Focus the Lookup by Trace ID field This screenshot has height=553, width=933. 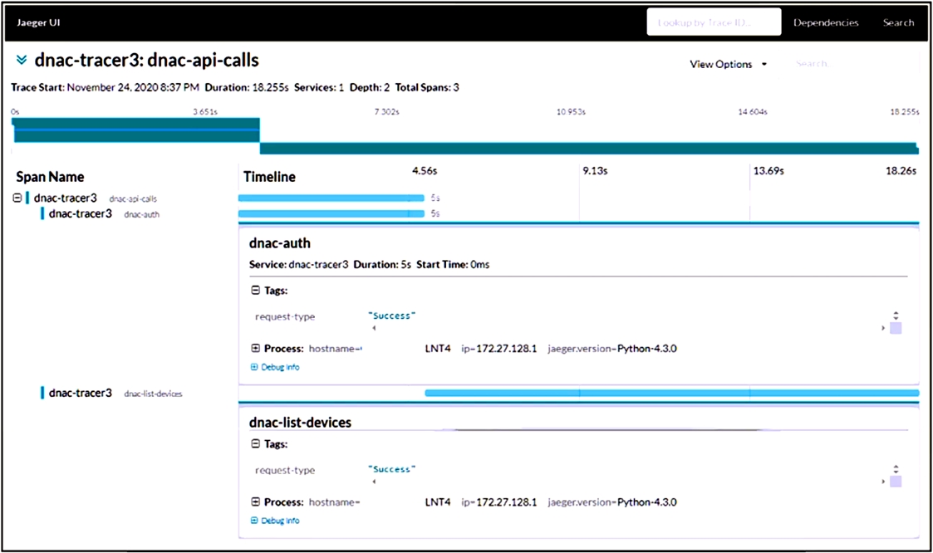click(x=713, y=22)
